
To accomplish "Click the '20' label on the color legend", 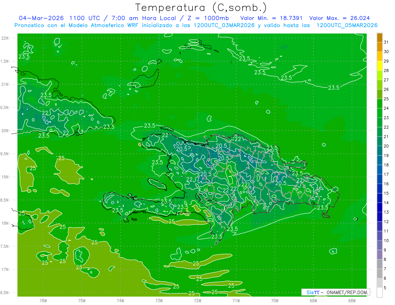I will pyautogui.click(x=386, y=146).
